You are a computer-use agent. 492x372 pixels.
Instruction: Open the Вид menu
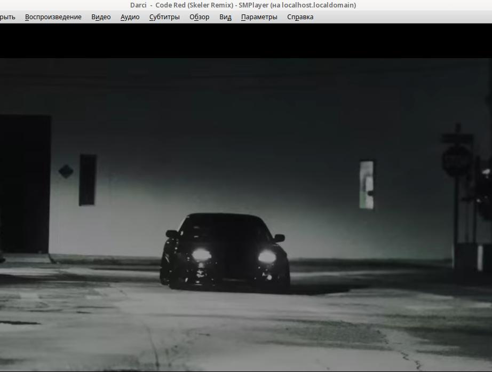pos(225,17)
